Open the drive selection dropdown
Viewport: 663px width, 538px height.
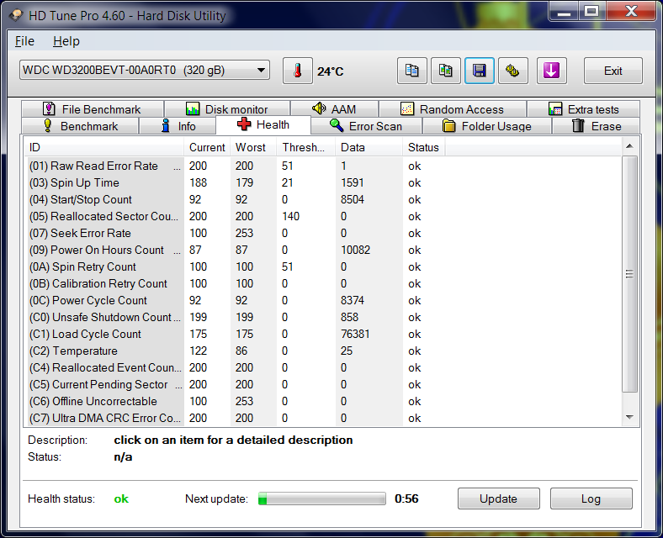coord(145,70)
